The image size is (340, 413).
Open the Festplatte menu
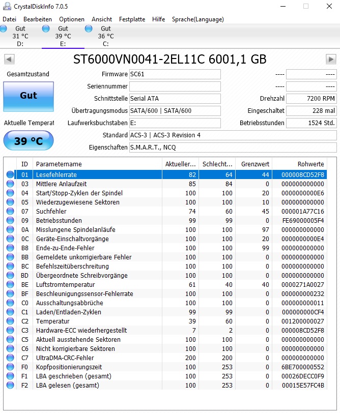[x=132, y=19]
